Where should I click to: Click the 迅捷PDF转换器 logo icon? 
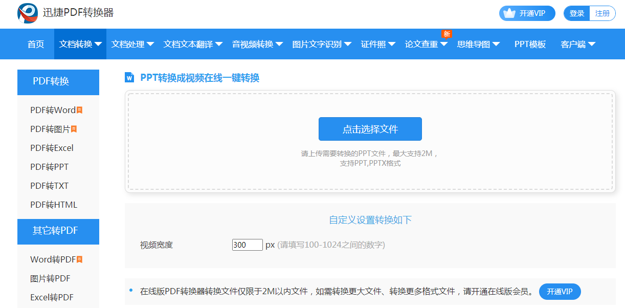tap(28, 13)
